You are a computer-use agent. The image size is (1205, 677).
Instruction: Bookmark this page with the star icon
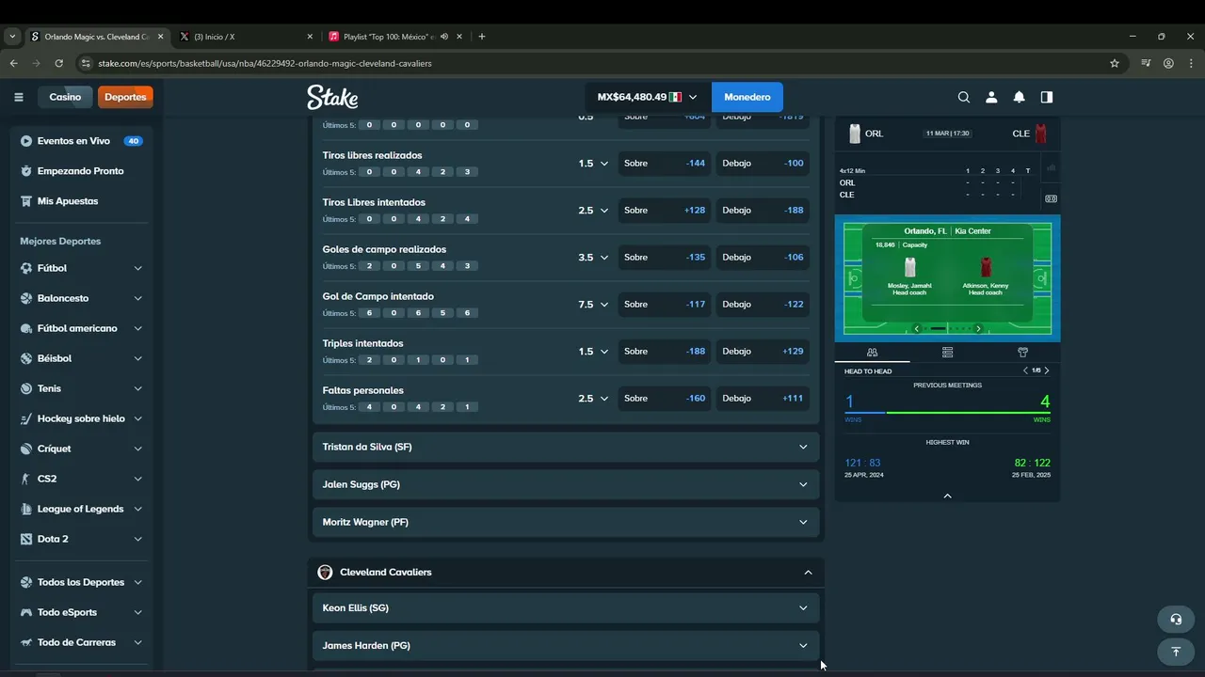tap(1115, 63)
